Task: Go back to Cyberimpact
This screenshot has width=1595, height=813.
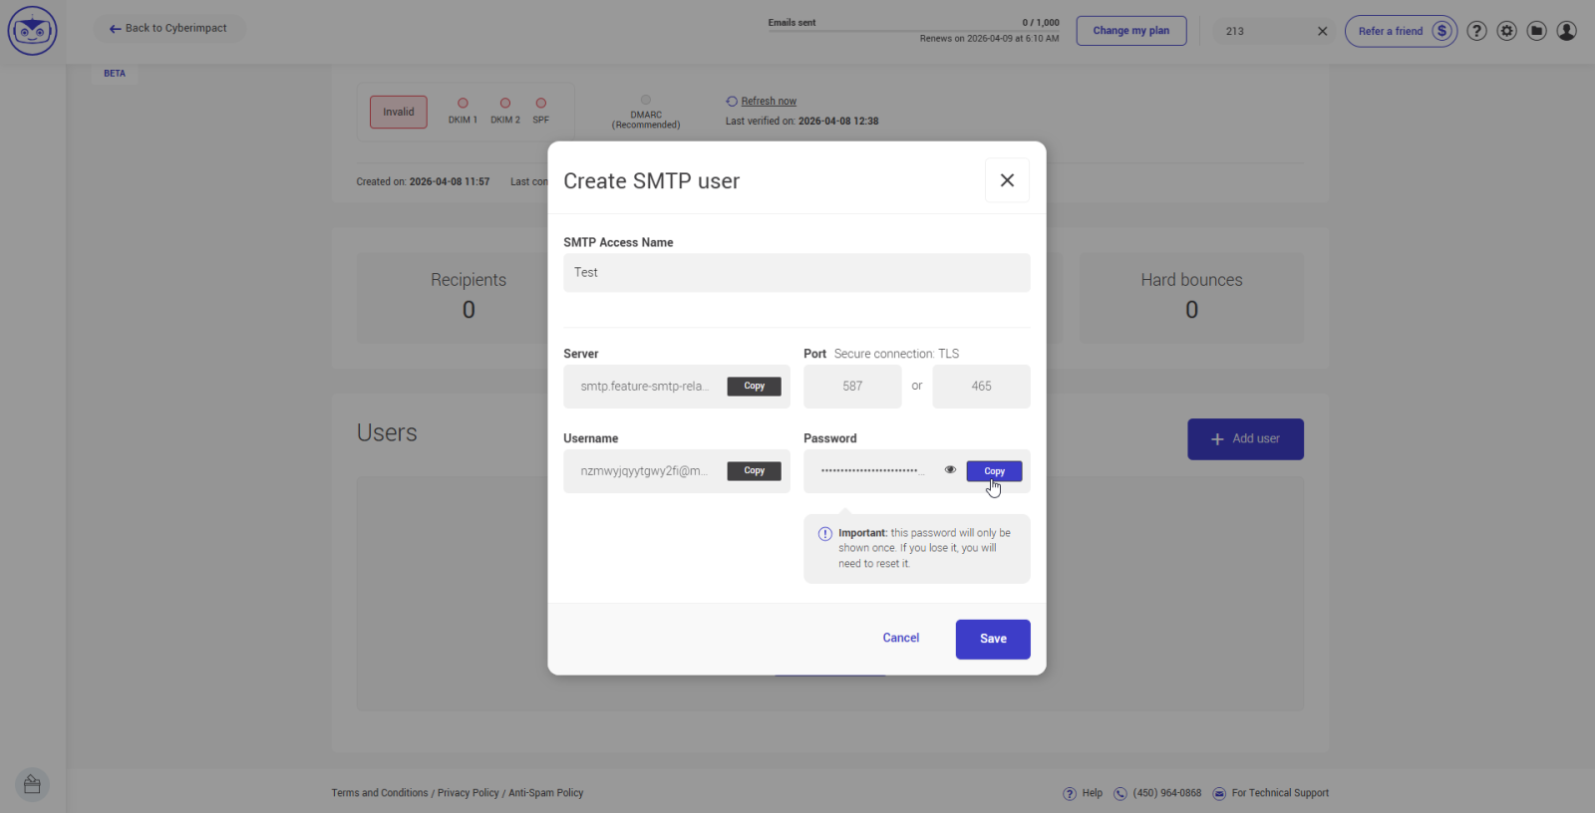Action: pos(168,29)
